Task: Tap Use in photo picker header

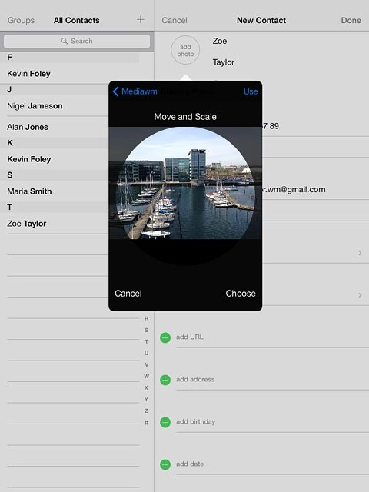Action: 251,91
